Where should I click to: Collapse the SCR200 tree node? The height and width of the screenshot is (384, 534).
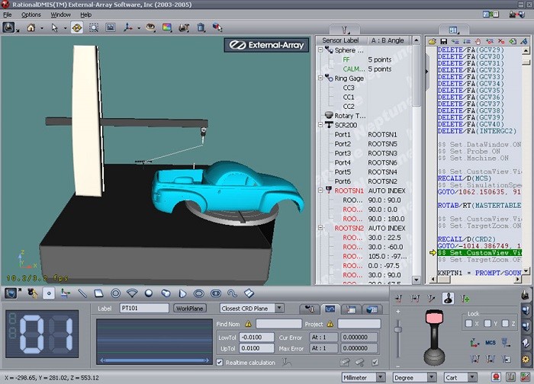[320, 125]
